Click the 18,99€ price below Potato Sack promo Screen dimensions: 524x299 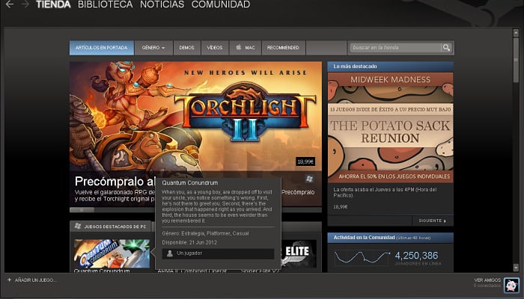[x=341, y=207]
